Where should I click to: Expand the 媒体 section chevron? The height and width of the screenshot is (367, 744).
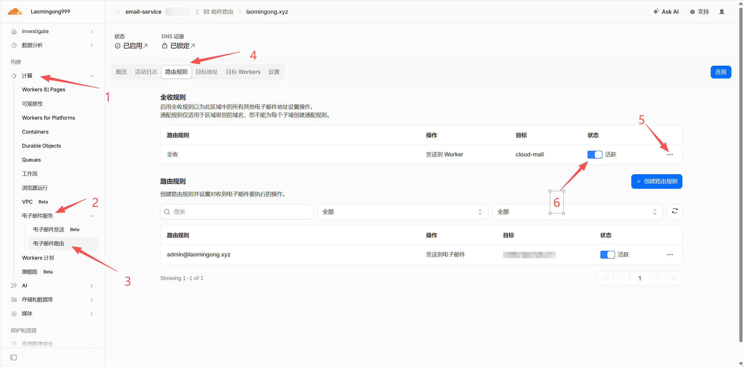(92, 314)
